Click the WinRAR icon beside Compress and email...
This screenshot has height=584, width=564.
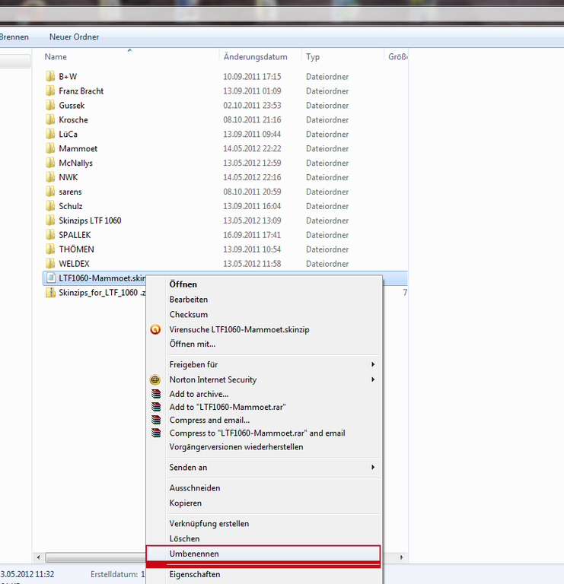(x=156, y=420)
